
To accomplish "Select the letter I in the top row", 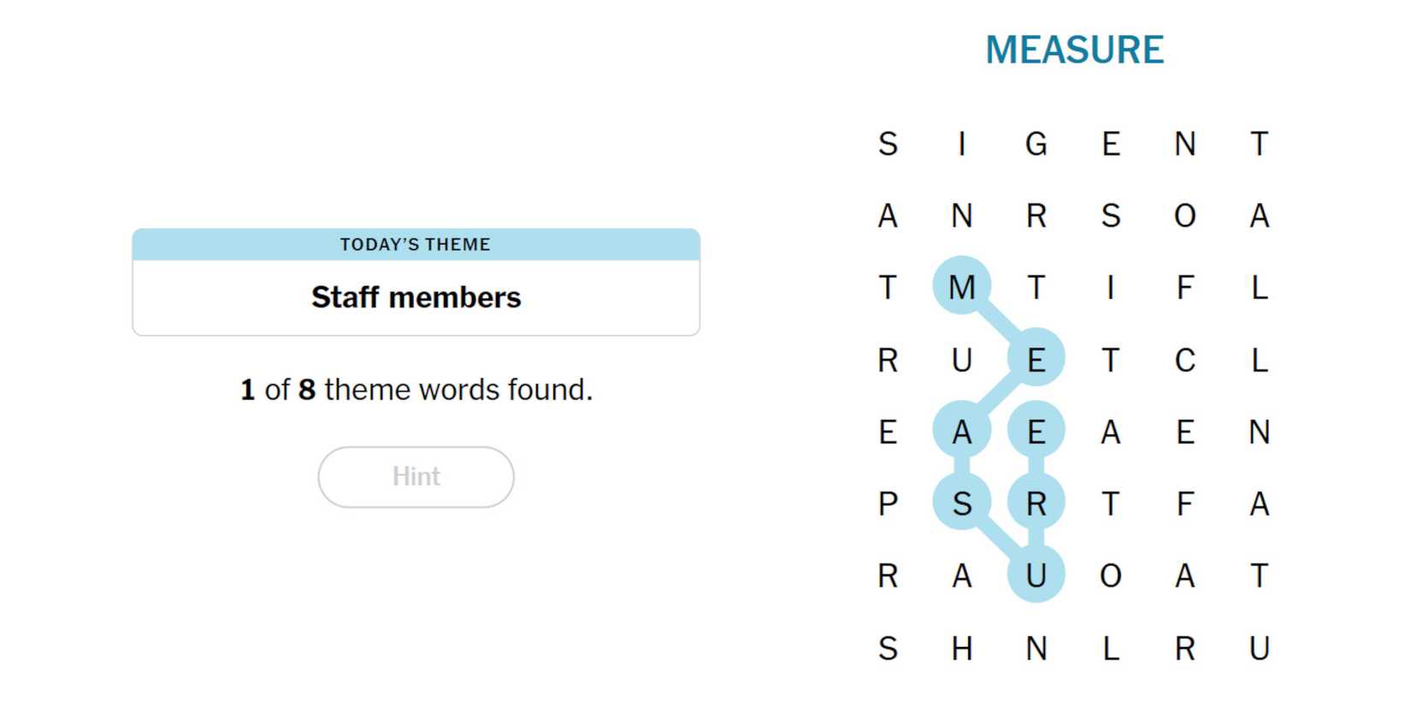I will coord(962,144).
